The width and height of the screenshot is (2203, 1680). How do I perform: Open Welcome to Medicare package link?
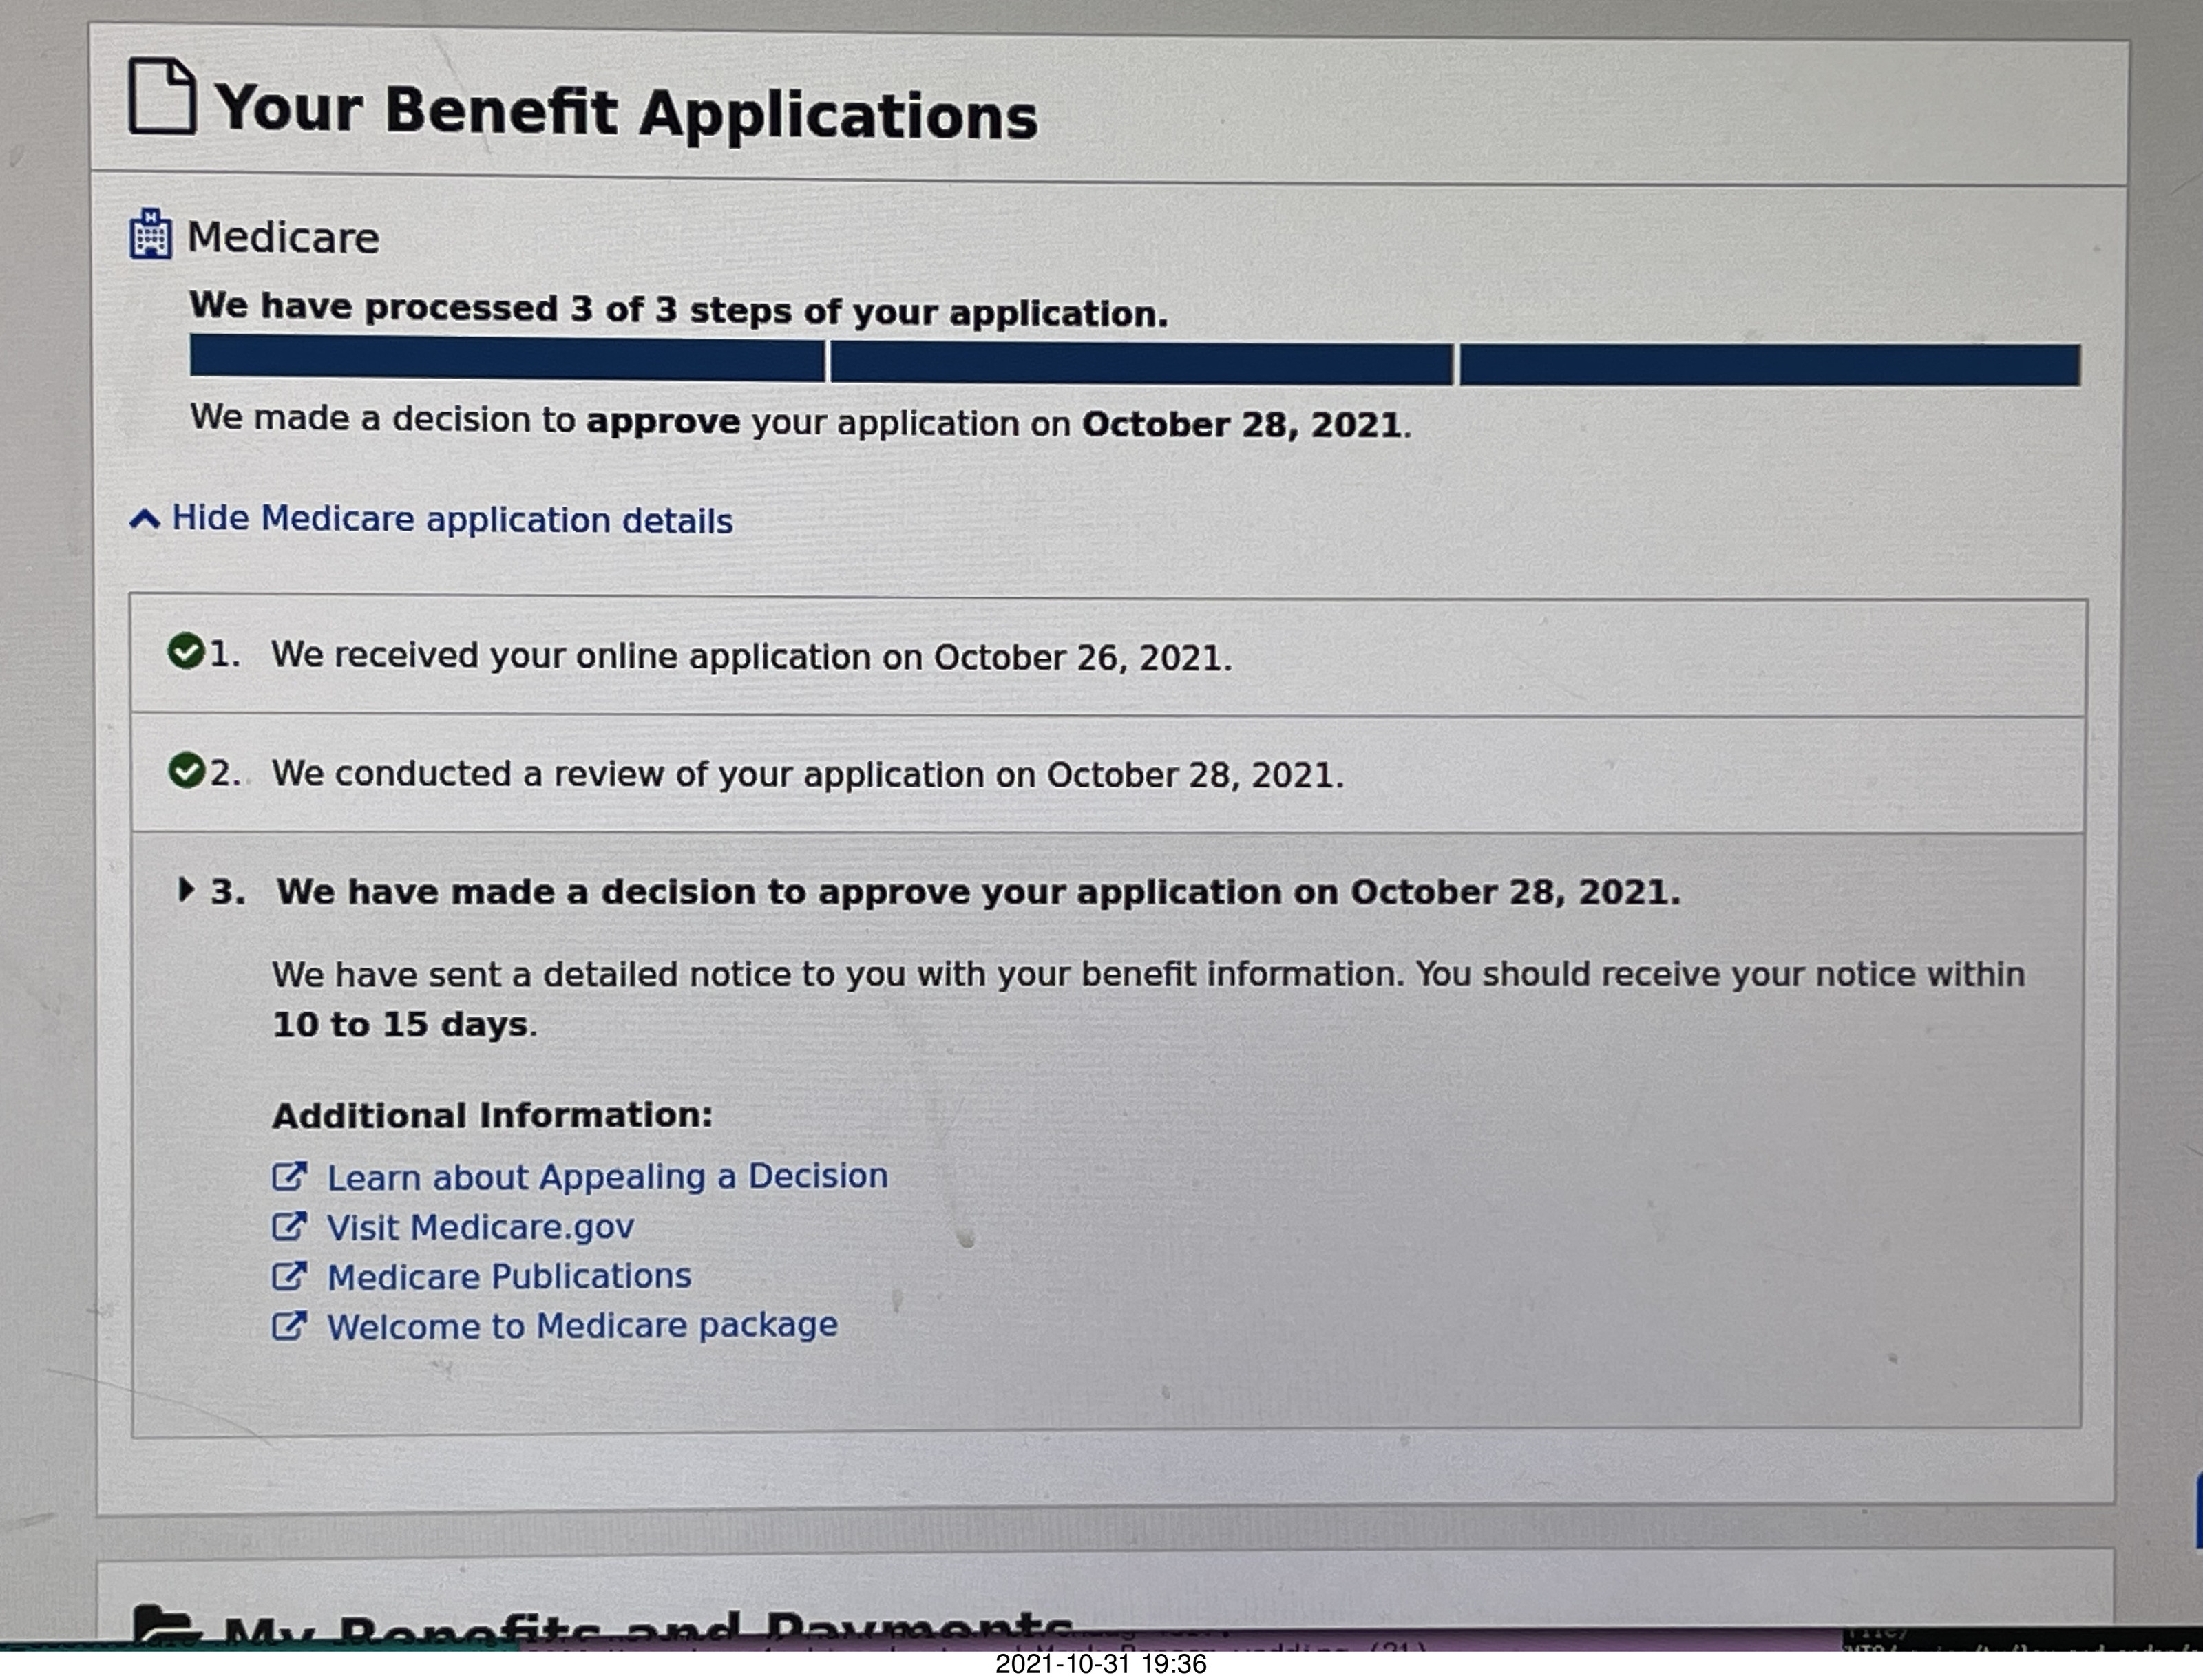[x=582, y=1326]
